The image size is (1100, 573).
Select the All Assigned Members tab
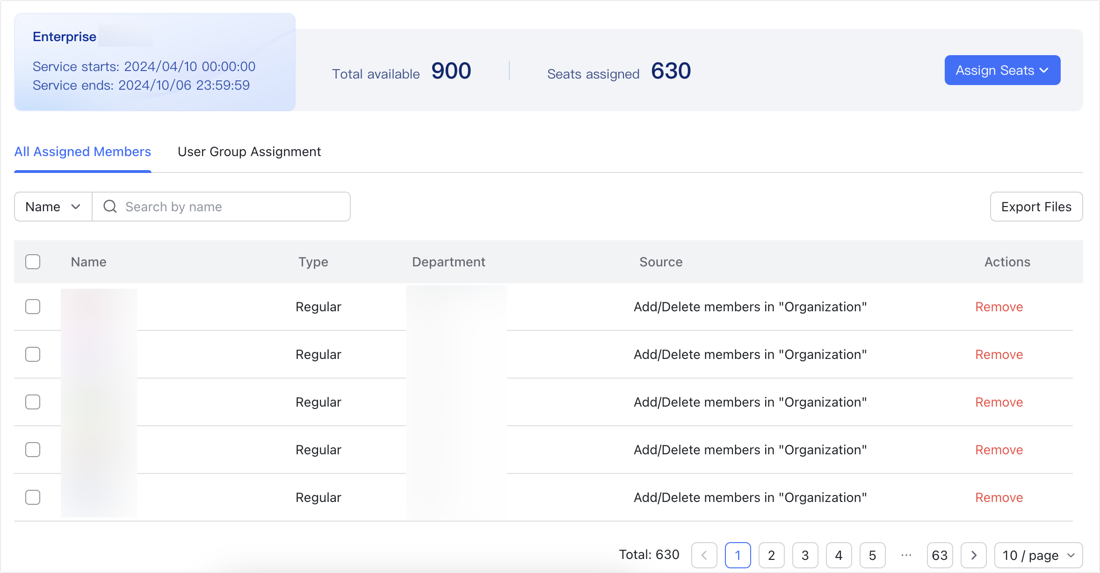[x=82, y=151]
